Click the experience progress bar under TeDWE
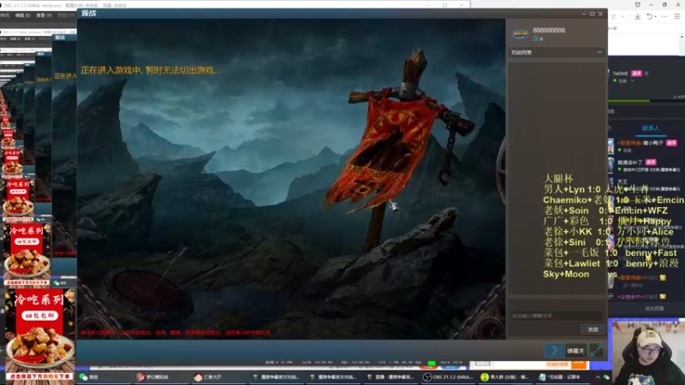 coord(646,101)
